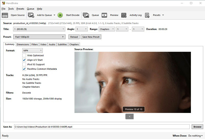205x139 pixels.
Task: Open the Activity Log icon
Action: click(x=124, y=15)
